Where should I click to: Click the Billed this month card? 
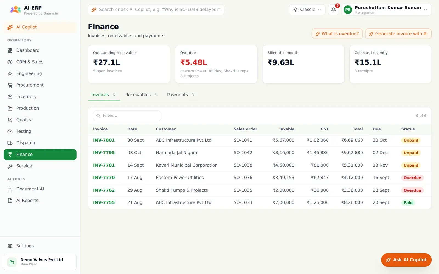click(303, 64)
